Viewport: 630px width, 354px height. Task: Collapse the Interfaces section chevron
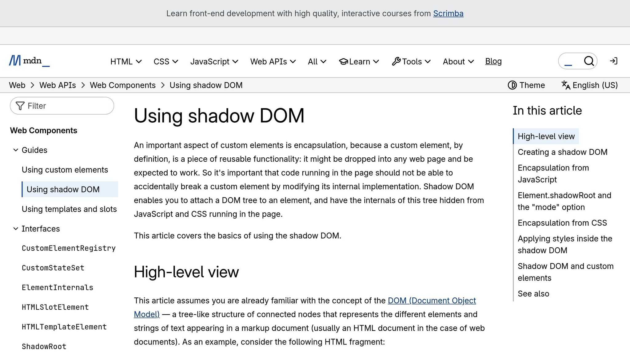coord(16,229)
